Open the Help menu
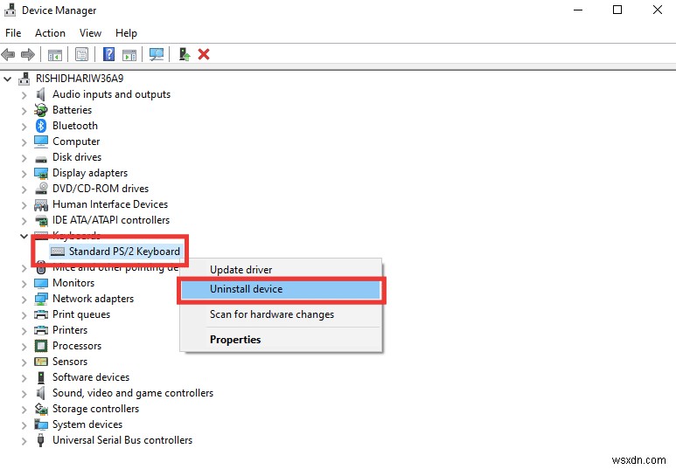 point(126,33)
